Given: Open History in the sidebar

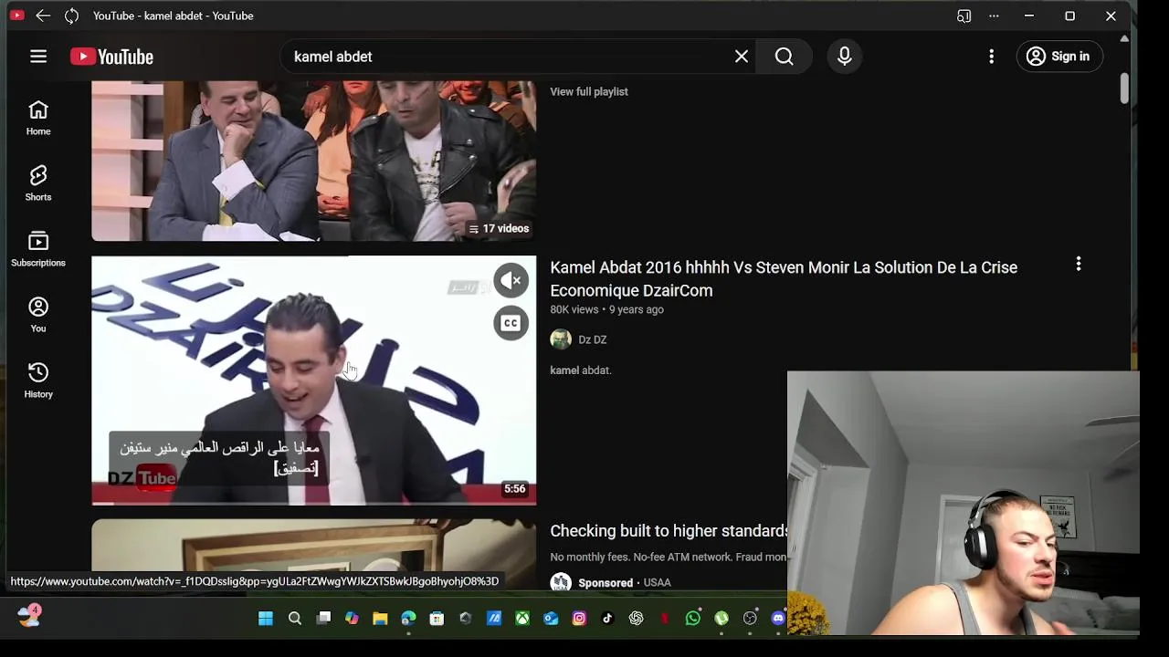Looking at the screenshot, I should pyautogui.click(x=38, y=381).
